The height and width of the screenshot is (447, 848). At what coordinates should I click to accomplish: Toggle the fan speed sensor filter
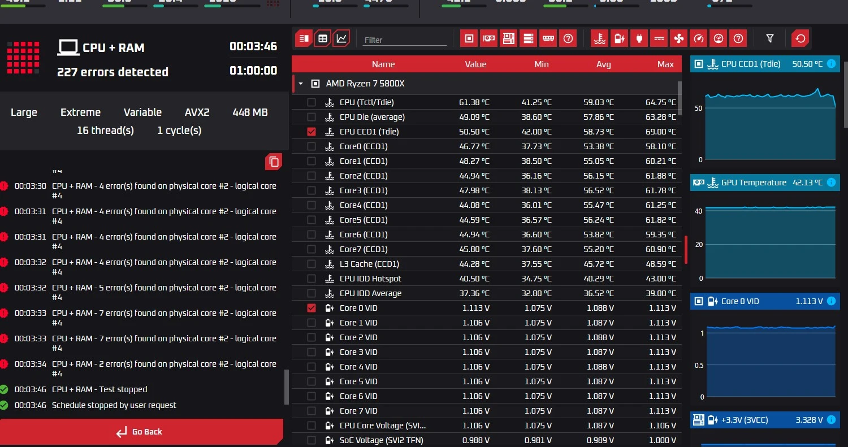(x=678, y=38)
